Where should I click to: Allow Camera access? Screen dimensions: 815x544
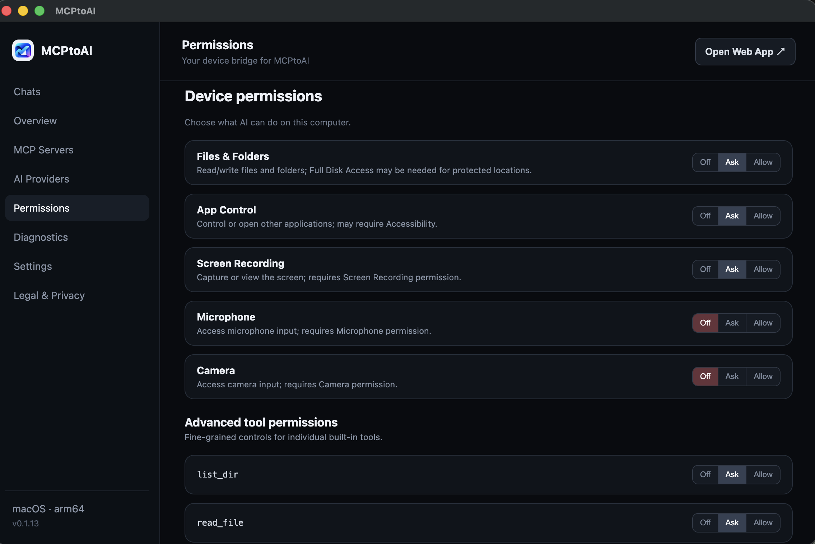pyautogui.click(x=763, y=377)
